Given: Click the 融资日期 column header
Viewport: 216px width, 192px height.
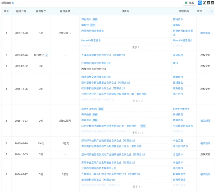Looking at the screenshot, I should coord(21,11).
